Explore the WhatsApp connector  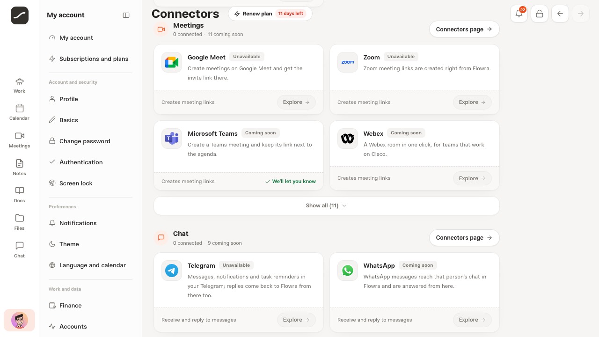point(472,320)
